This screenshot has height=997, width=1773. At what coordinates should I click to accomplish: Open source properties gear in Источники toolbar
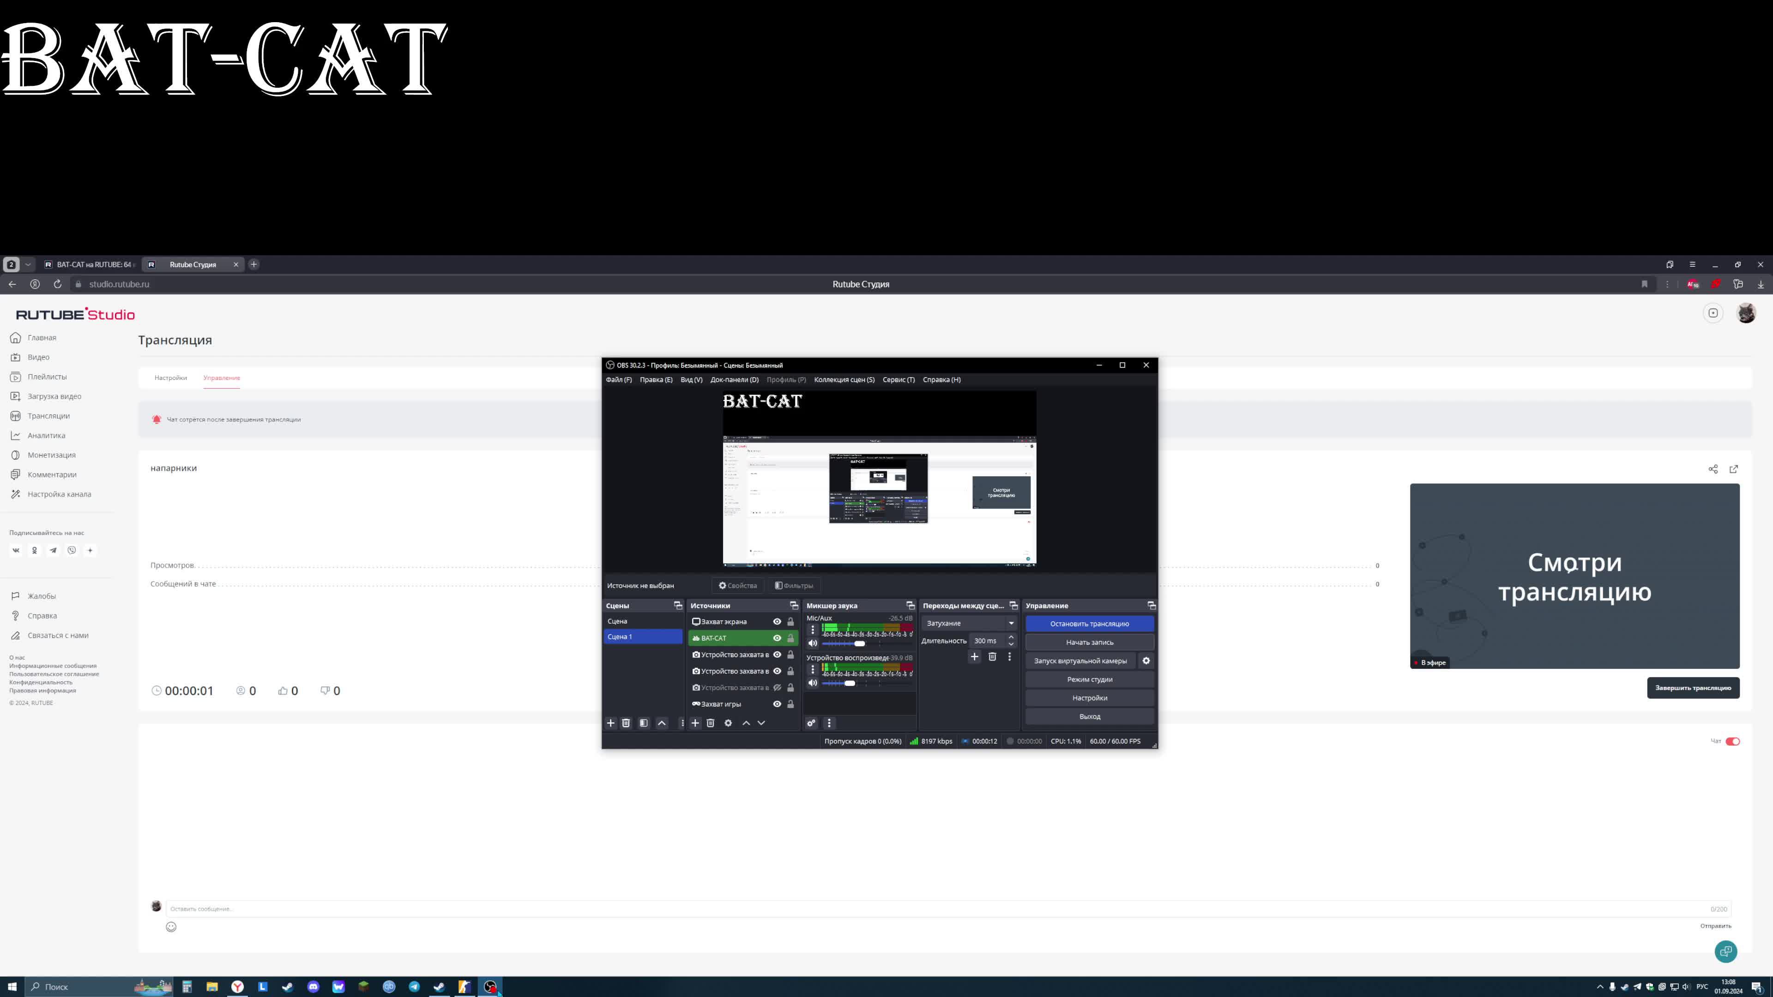[728, 723]
